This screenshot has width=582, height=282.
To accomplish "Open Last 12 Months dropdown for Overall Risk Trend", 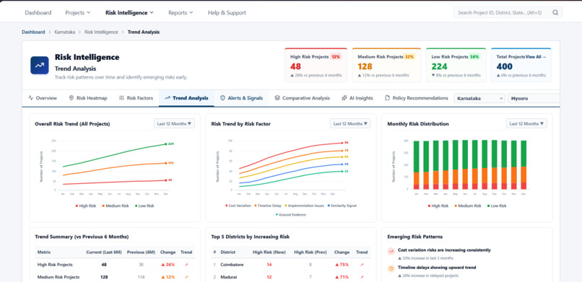I will click(x=174, y=124).
